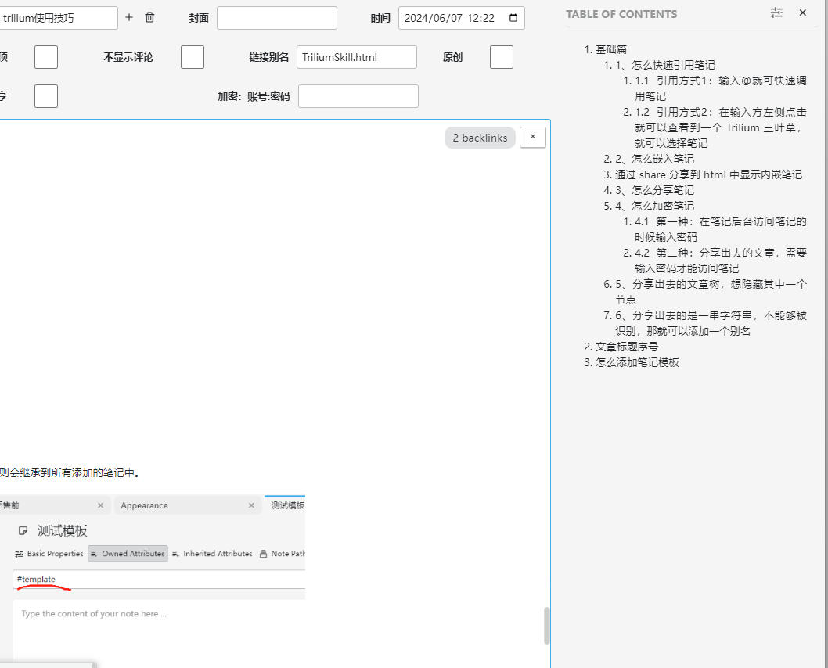Open the 2 backlinks list
Viewport: 828px width, 668px height.
[x=480, y=138]
